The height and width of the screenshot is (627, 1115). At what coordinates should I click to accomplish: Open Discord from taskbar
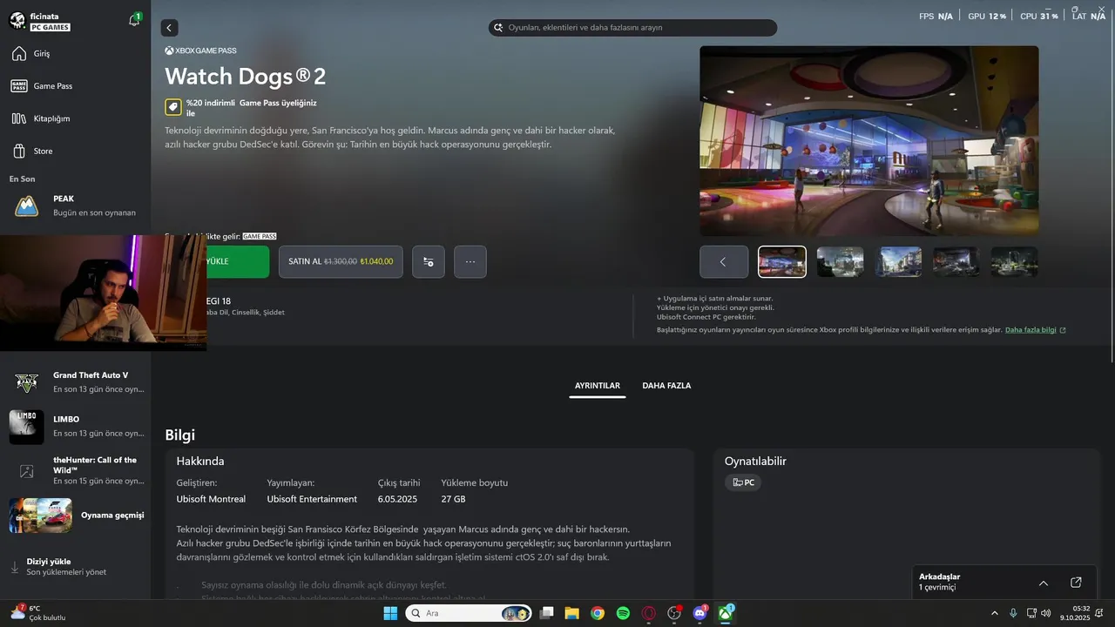[x=699, y=613]
